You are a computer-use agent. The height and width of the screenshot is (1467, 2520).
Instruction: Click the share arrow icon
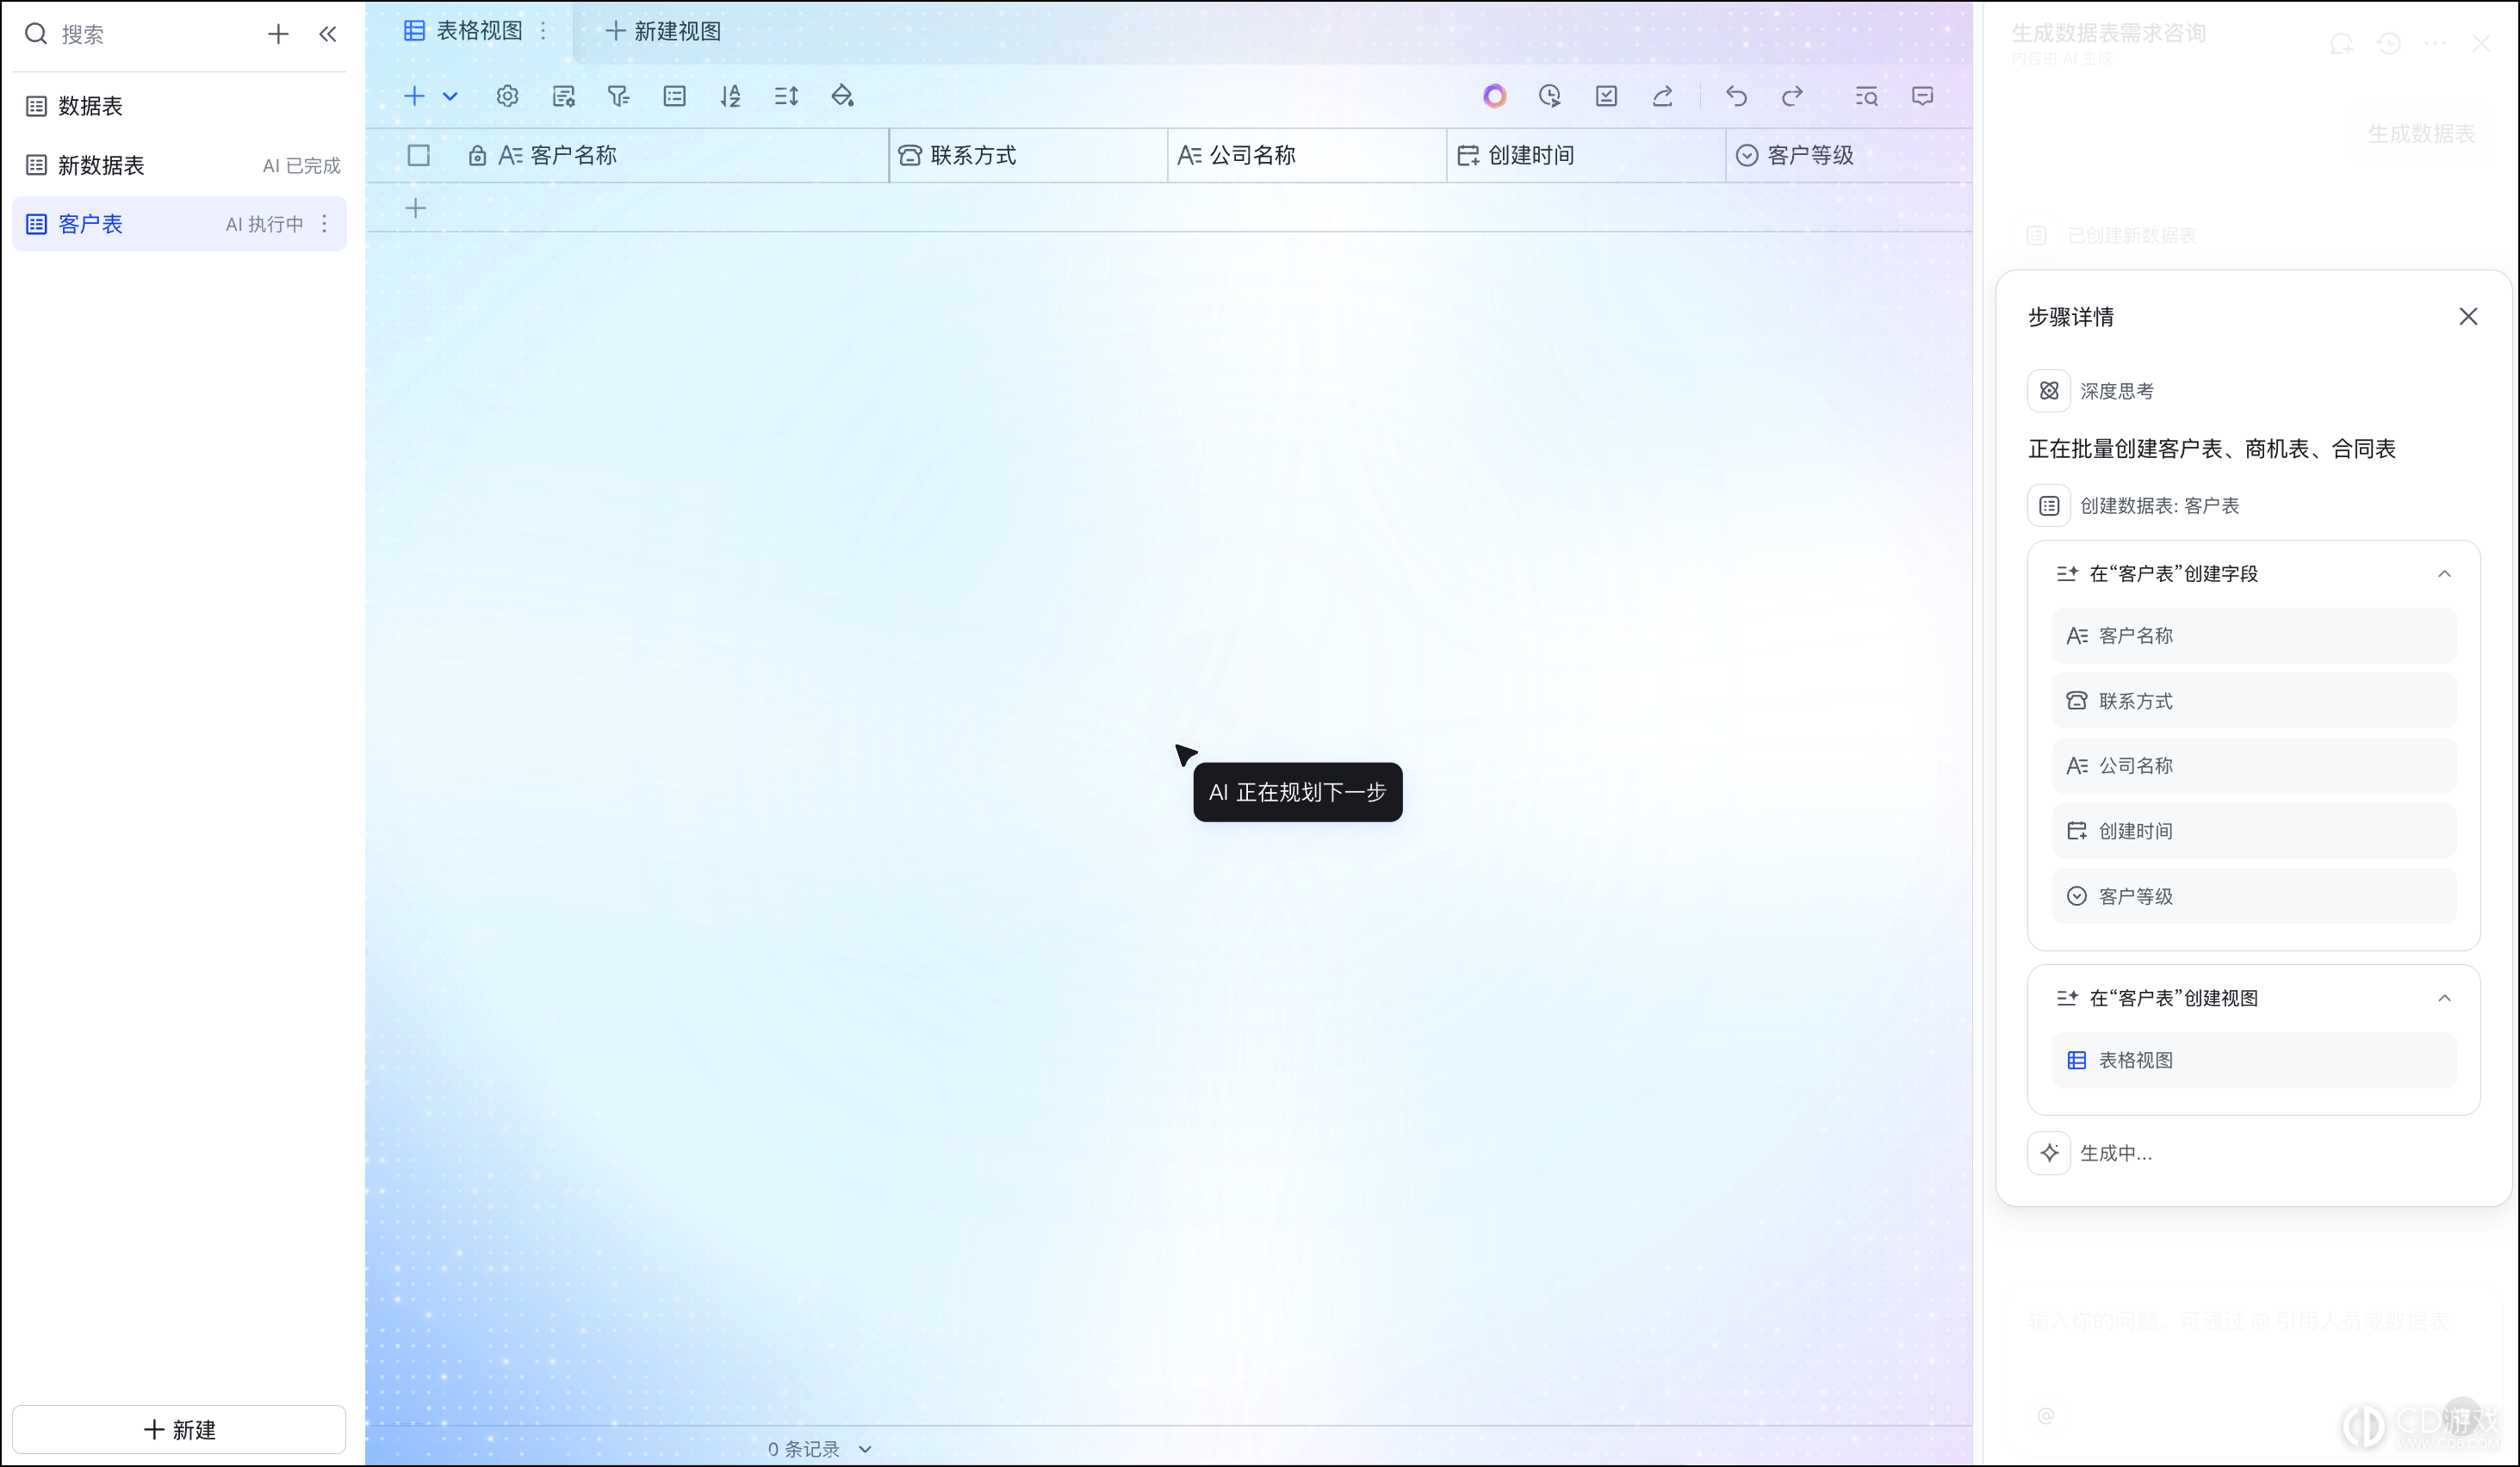pos(1662,96)
